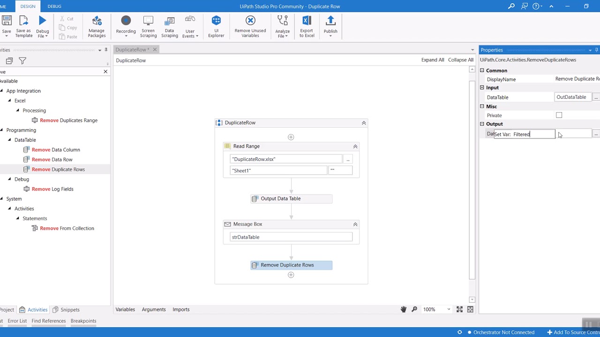Click the Message Box text field
Viewport: 600px width, 337px height.
coord(291,237)
